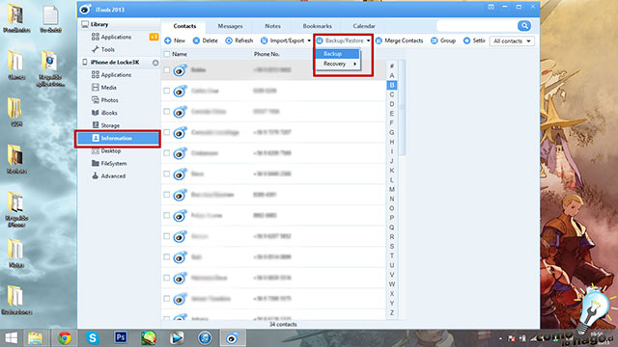Open iTunes from the taskbar
The width and height of the screenshot is (618, 347).
[205, 338]
